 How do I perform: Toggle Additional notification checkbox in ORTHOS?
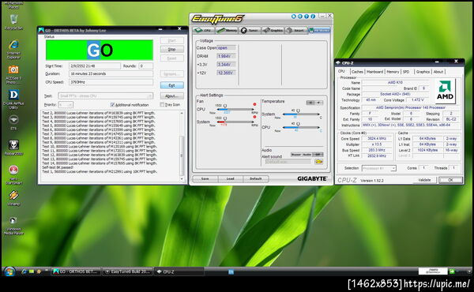pyautogui.click(x=112, y=105)
